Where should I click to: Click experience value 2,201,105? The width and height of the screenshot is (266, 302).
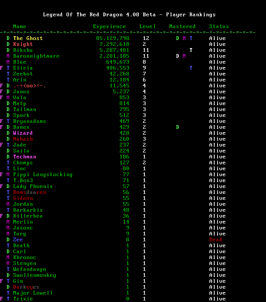coord(115,56)
